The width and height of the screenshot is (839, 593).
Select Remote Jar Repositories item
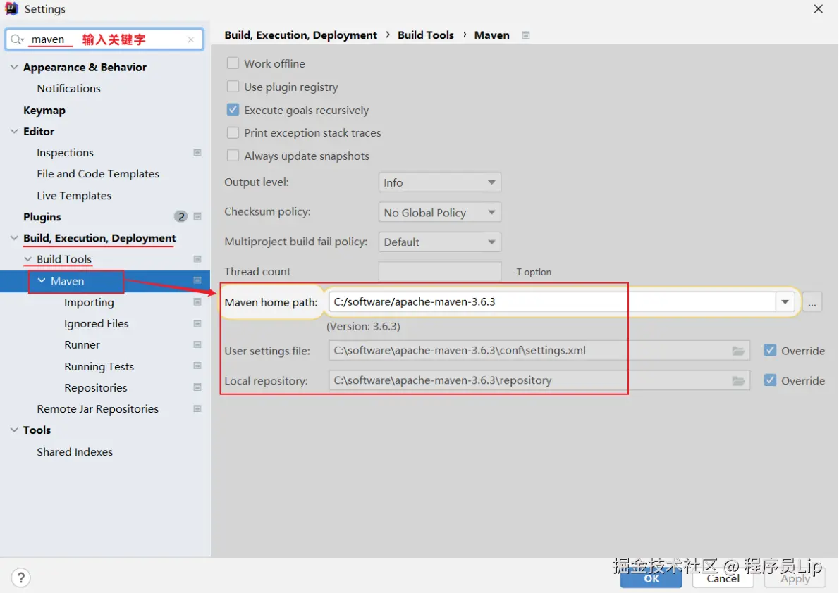[x=97, y=408]
